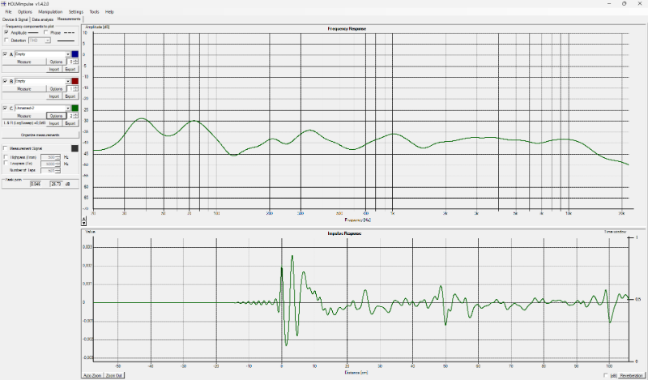Image resolution: width=648 pixels, height=380 pixels.
Task: Switch to Device & Signal tab
Action: [x=15, y=19]
